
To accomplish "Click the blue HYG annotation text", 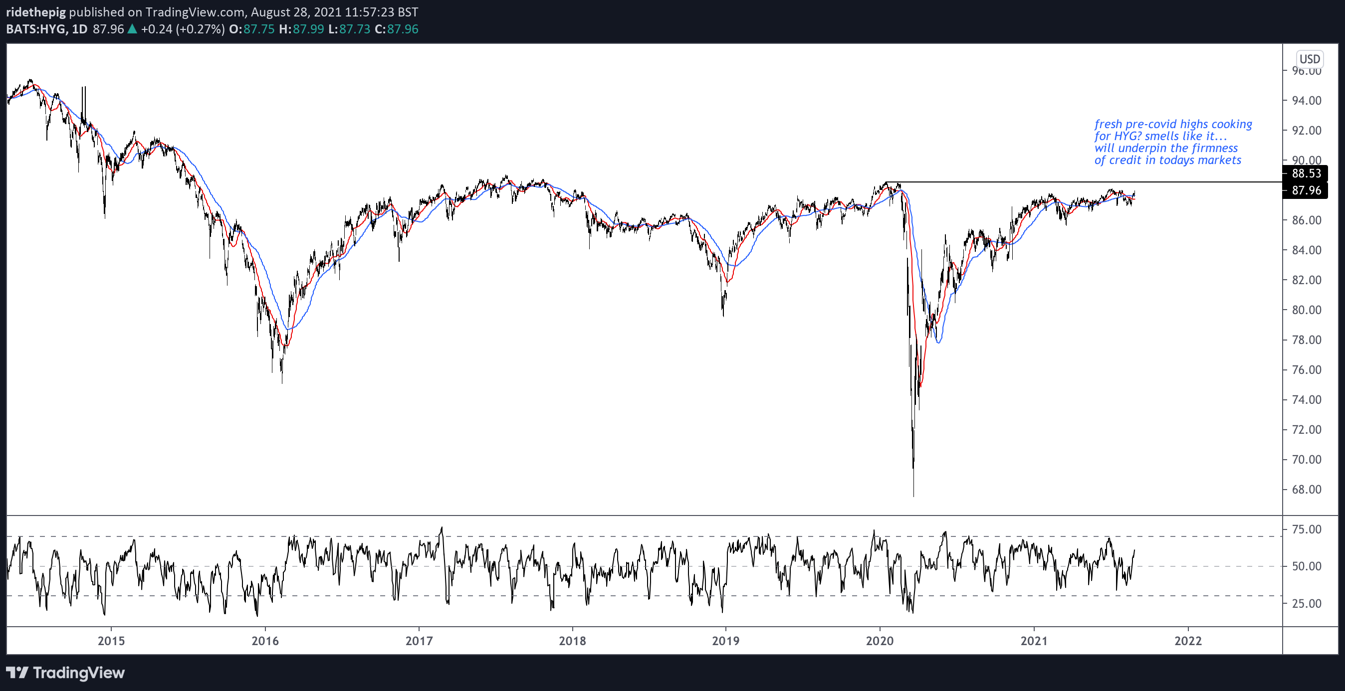I will 1173,142.
